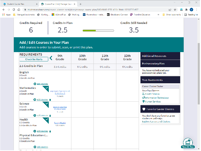Click the page vertical scrollbar

(198, 73)
